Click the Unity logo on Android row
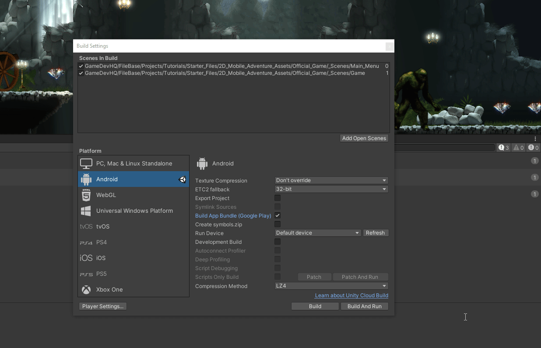Screen dimensions: 541x348 click(183, 179)
